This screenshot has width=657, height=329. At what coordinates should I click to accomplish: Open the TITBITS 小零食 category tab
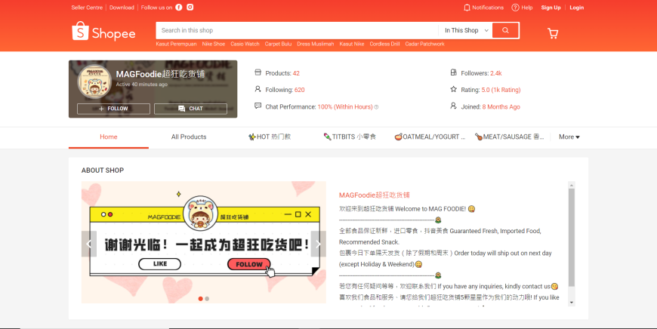(350, 137)
